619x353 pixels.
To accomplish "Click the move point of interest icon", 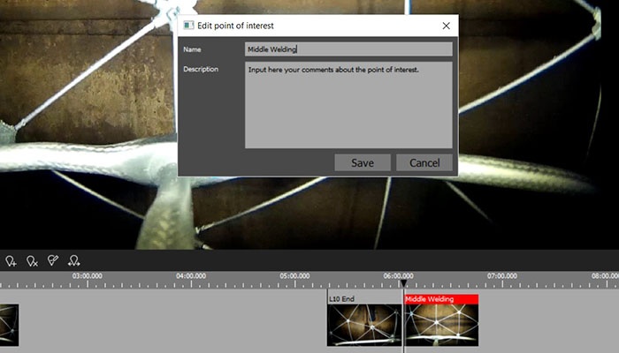I will [74, 260].
